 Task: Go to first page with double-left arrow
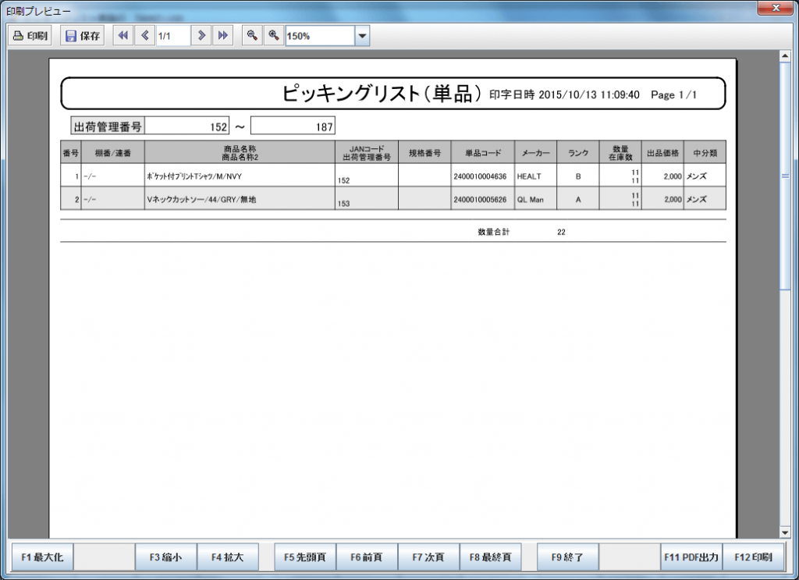point(123,35)
